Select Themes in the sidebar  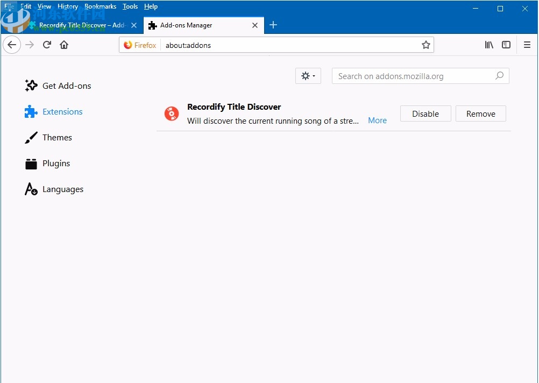57,138
